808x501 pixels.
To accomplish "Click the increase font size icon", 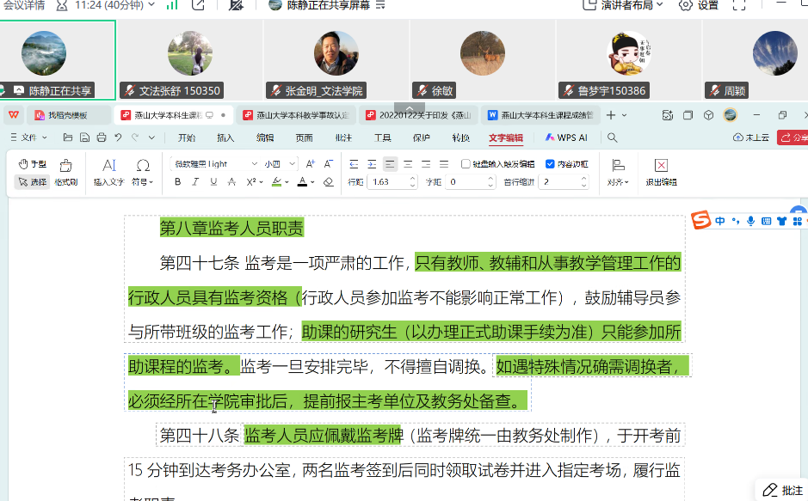I will (x=310, y=163).
